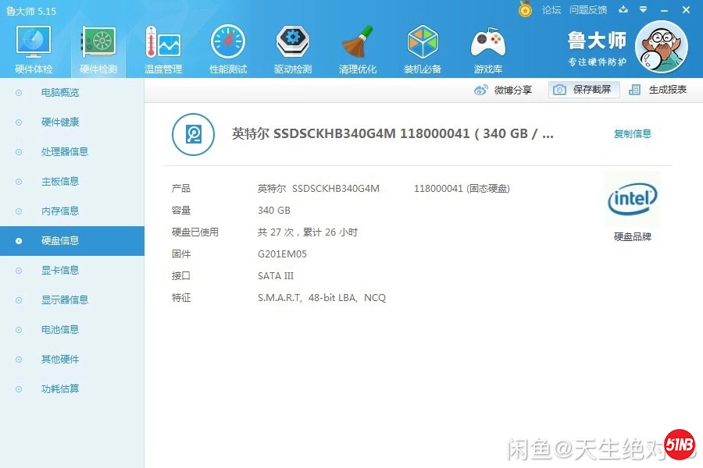This screenshot has width=703, height=468.
Task: Open 显卡信息 sidebar entry
Action: (x=60, y=271)
